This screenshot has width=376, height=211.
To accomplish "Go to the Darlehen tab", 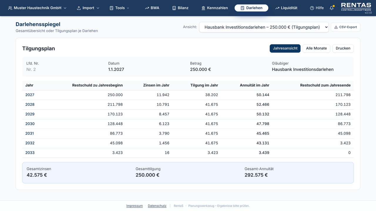I will 251,8.
